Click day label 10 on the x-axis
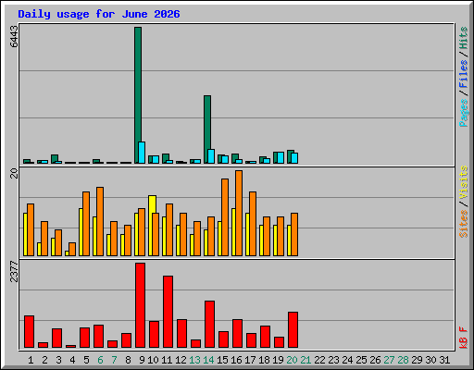Screen dimensions: 474x370 coord(153,360)
